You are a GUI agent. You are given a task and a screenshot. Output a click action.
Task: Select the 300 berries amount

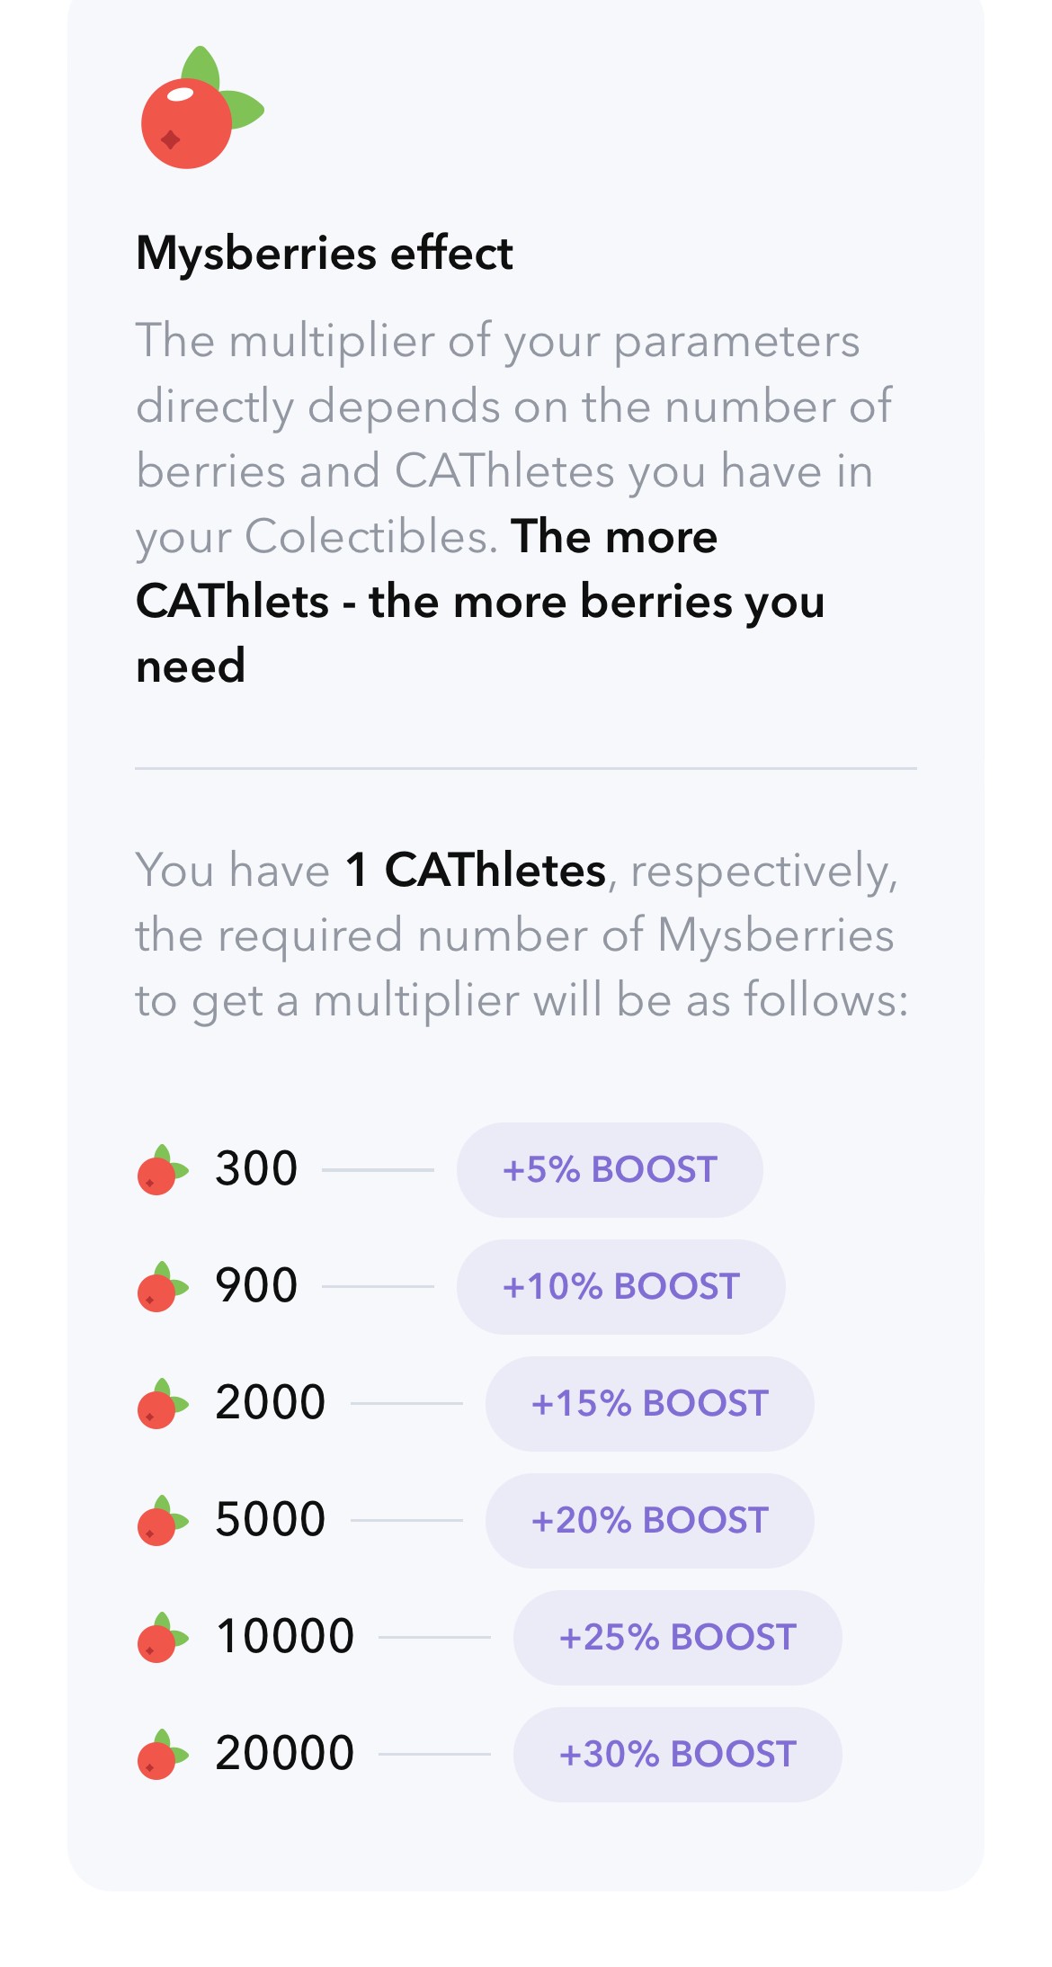[x=256, y=1169]
